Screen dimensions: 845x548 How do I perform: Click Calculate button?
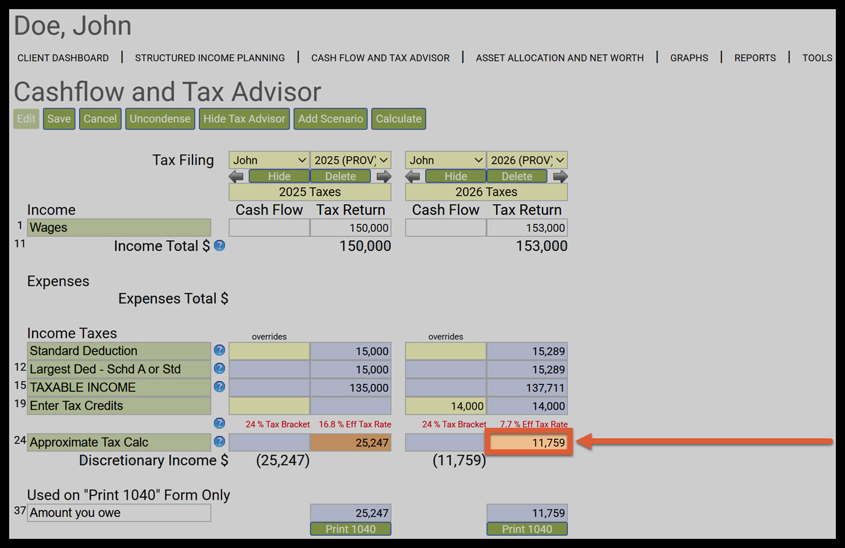tap(399, 119)
